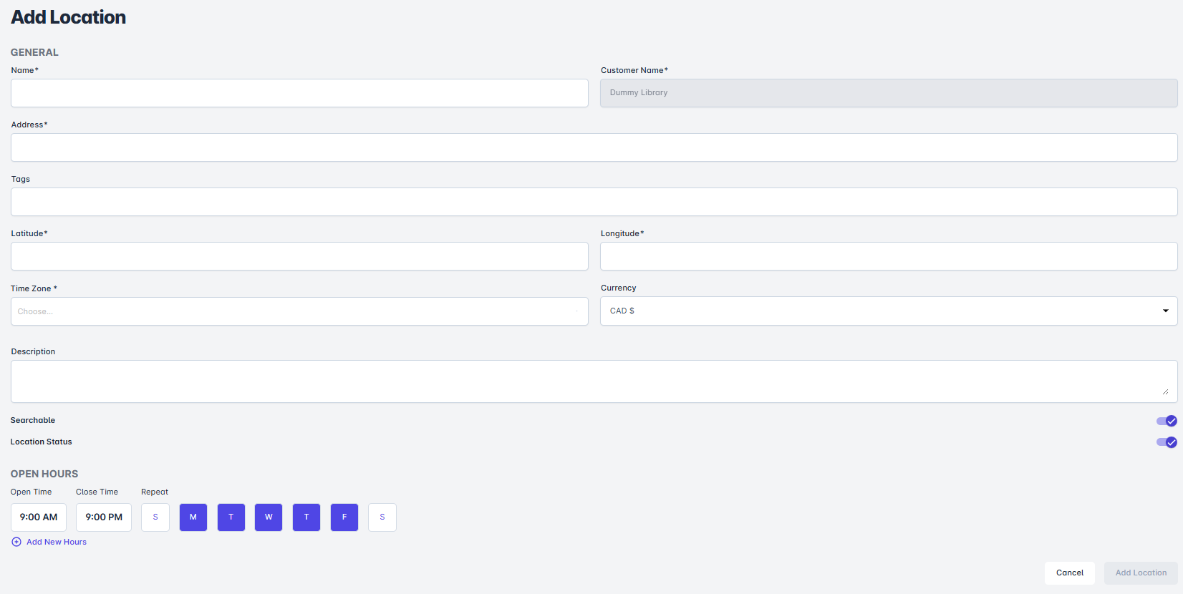Screen dimensions: 1183x594
Task: Toggle Friday repeat day button
Action: [x=344, y=517]
